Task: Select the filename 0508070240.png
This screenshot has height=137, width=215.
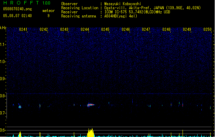Action: pos(17,9)
